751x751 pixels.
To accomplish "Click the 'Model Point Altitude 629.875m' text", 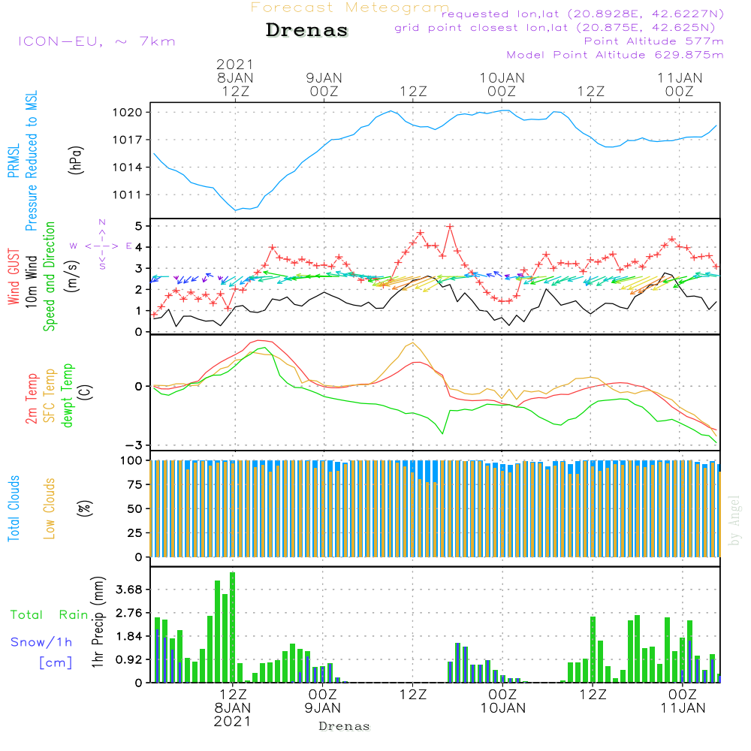I will [615, 55].
